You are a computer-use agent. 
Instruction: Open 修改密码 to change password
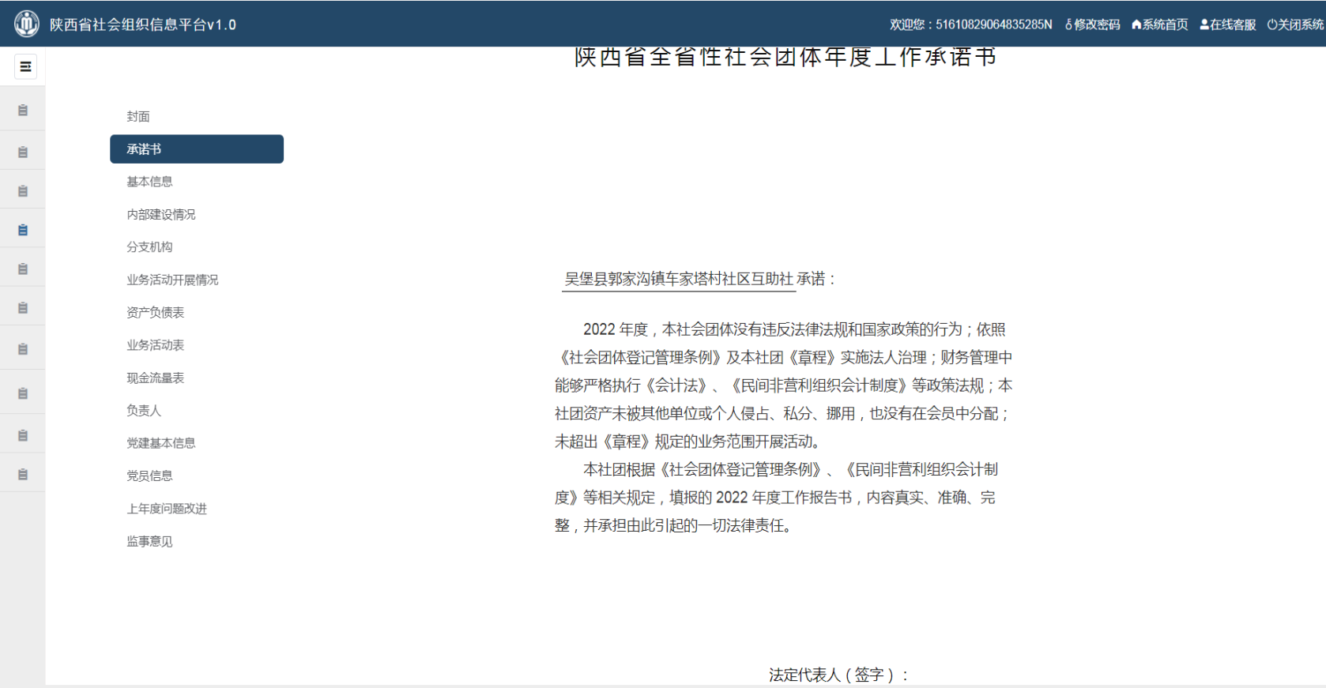(1092, 24)
